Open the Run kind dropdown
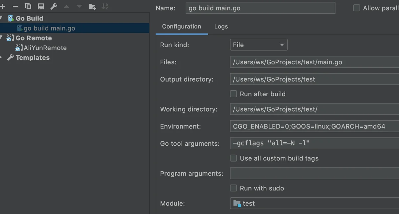399x214 pixels. click(x=259, y=45)
